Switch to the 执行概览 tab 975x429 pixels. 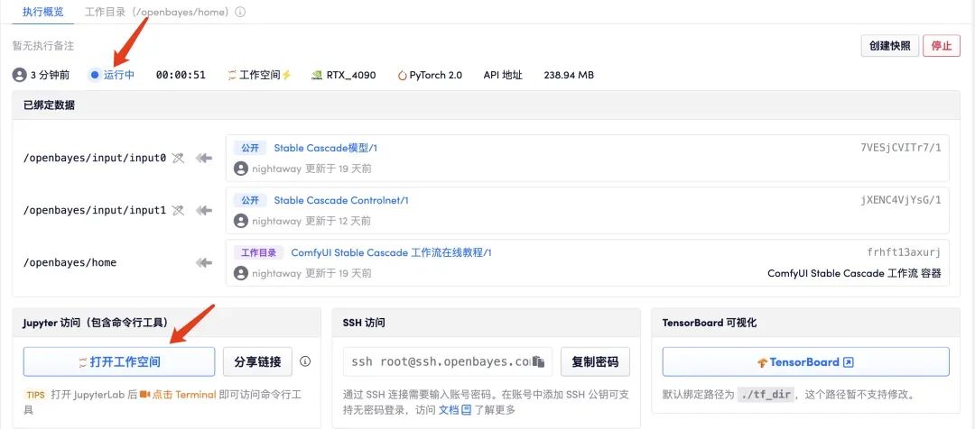pyautogui.click(x=42, y=13)
